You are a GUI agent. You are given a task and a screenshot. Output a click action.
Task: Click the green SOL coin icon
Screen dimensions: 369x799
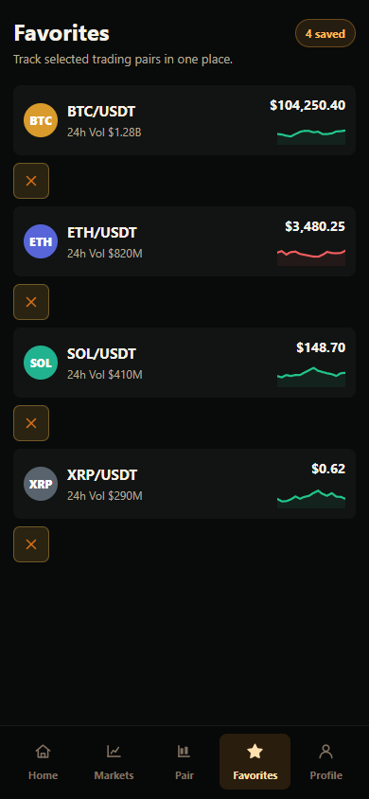(41, 363)
